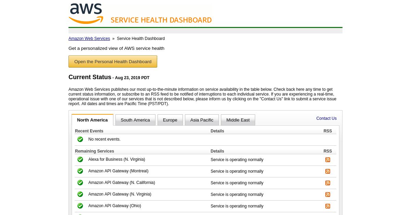The height and width of the screenshot is (215, 411).
Task: Open RSS feed for API Gateway Montreal
Action: [328, 171]
